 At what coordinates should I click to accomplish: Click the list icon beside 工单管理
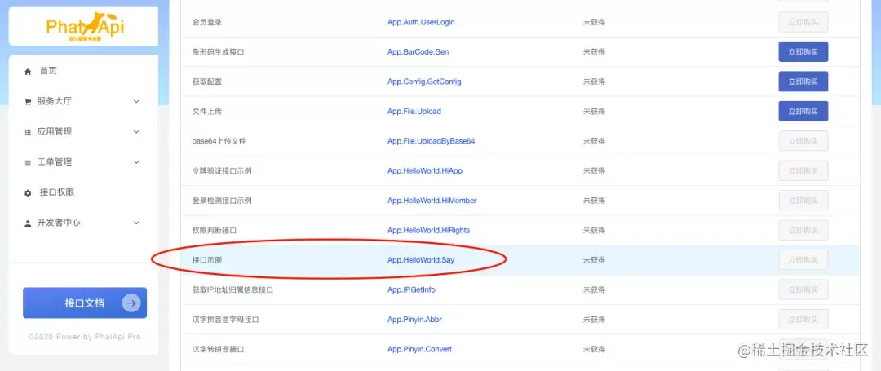(x=28, y=163)
